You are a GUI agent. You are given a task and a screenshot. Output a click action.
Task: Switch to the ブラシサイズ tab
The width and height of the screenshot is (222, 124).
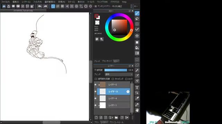click(x=107, y=61)
